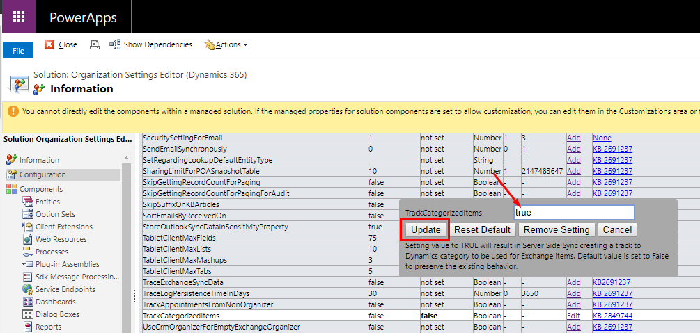Click Add link for SharingLimitForPOASnapshotTable
700x333 pixels.
click(574, 171)
